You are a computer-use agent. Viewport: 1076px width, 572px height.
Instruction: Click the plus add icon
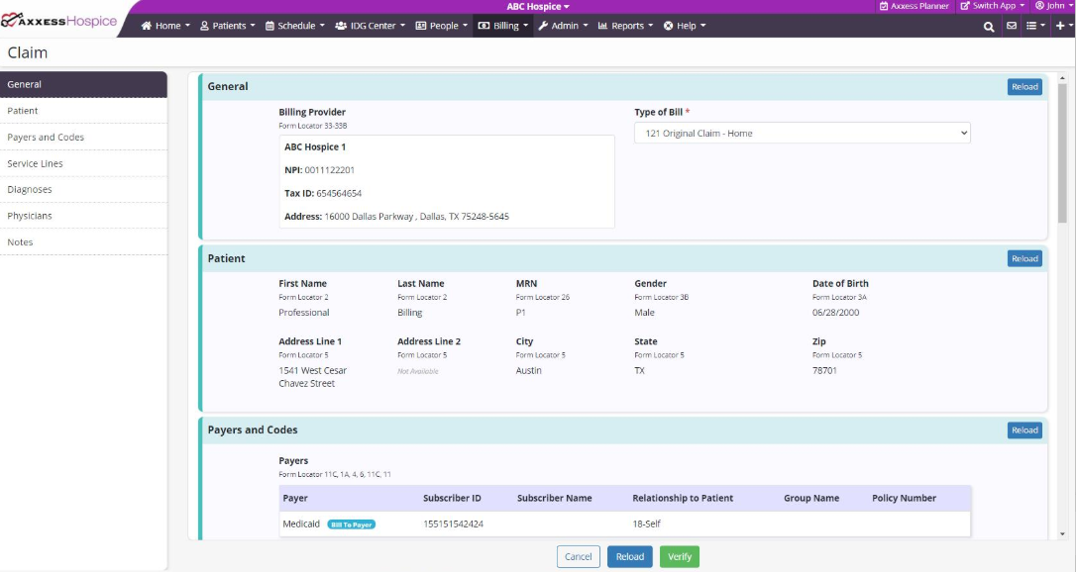1062,27
